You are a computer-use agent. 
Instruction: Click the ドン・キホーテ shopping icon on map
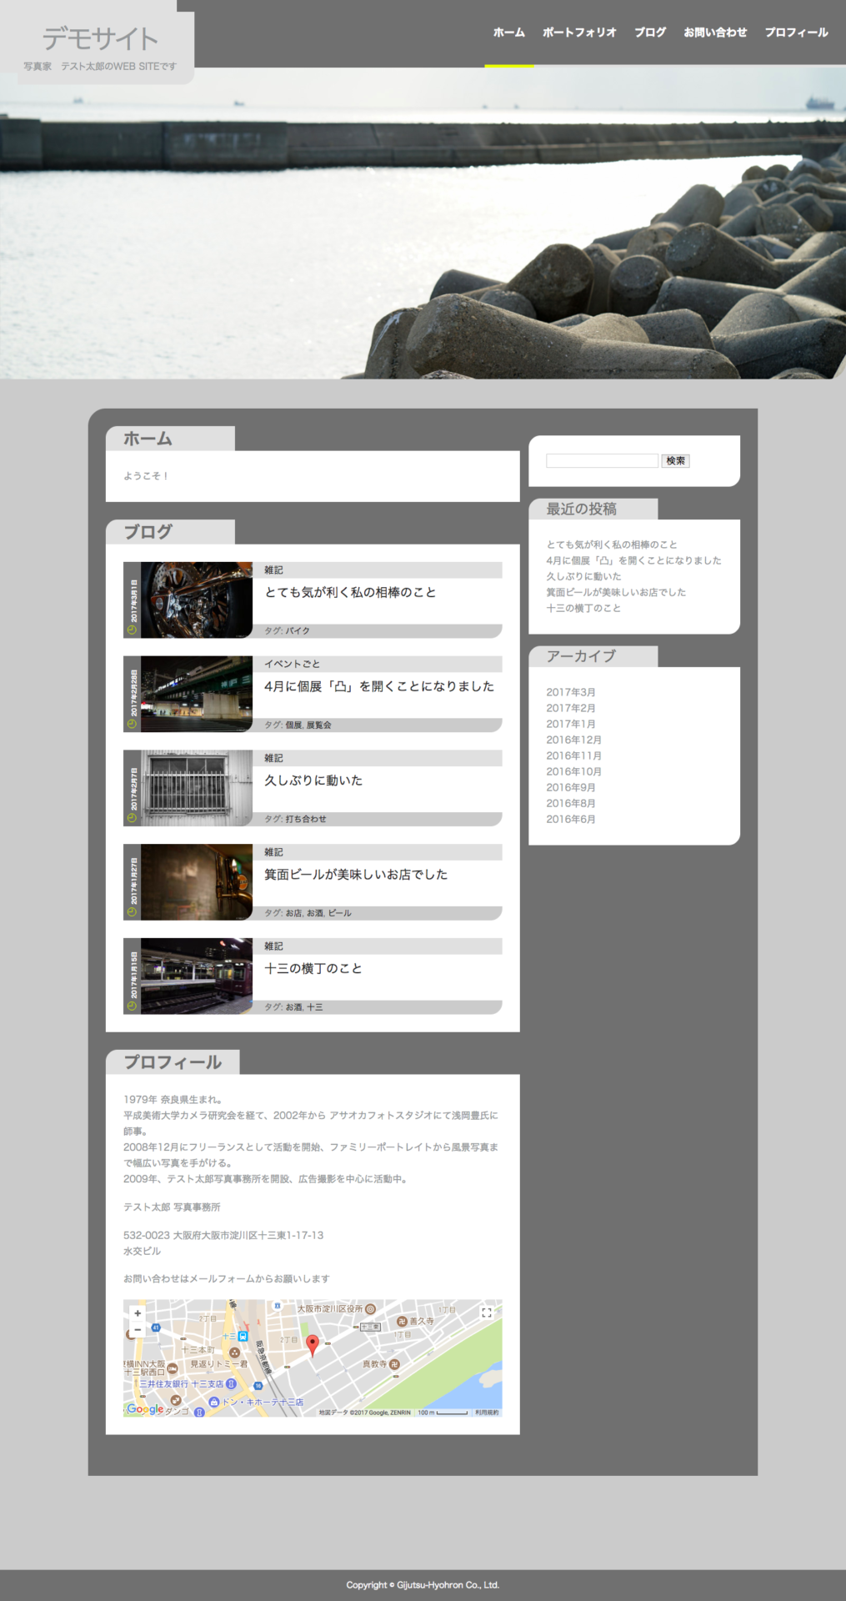pos(214,1402)
